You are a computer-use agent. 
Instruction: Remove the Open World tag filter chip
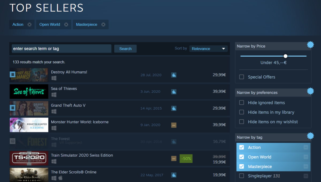click(x=66, y=25)
